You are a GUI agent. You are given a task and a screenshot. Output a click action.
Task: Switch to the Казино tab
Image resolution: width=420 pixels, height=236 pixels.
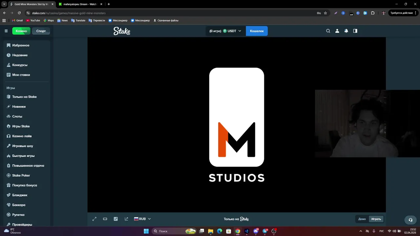coord(21,31)
